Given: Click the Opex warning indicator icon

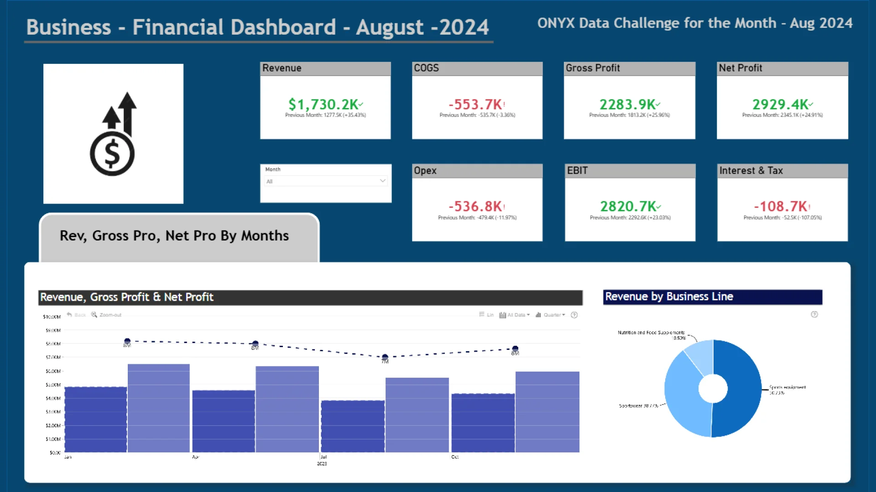Looking at the screenshot, I should point(504,206).
